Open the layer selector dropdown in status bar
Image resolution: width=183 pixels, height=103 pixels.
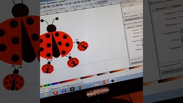coord(50,90)
